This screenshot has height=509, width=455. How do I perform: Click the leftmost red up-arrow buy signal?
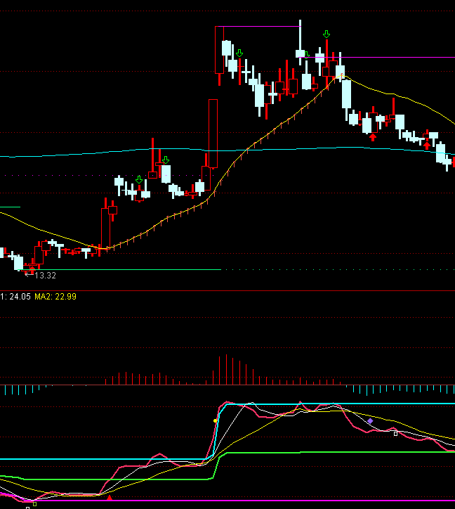[373, 137]
